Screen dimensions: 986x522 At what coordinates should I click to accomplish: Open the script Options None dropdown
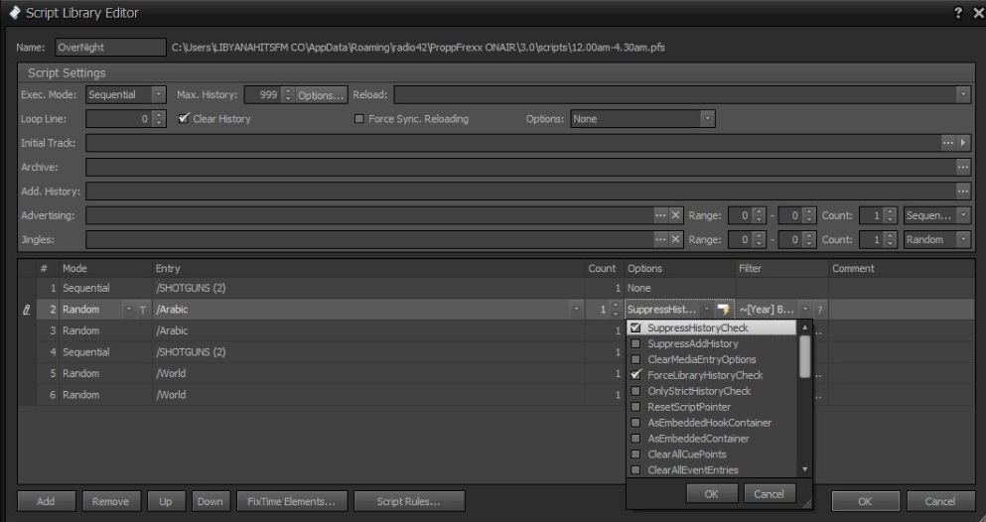pos(707,119)
